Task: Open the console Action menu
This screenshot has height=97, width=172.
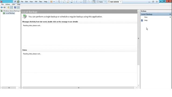Action: click(x=8, y=4)
